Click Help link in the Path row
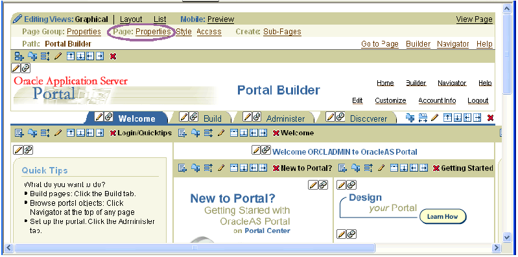518x257 pixels. pos(484,44)
